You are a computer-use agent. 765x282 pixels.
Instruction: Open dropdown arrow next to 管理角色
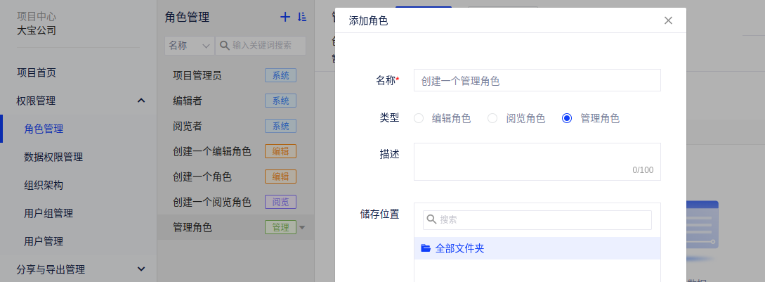pyautogui.click(x=303, y=227)
